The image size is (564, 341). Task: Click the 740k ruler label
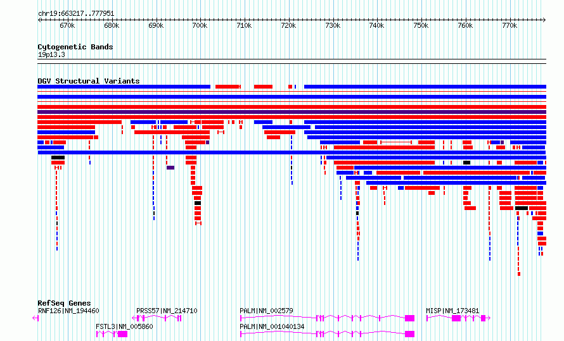(376, 26)
